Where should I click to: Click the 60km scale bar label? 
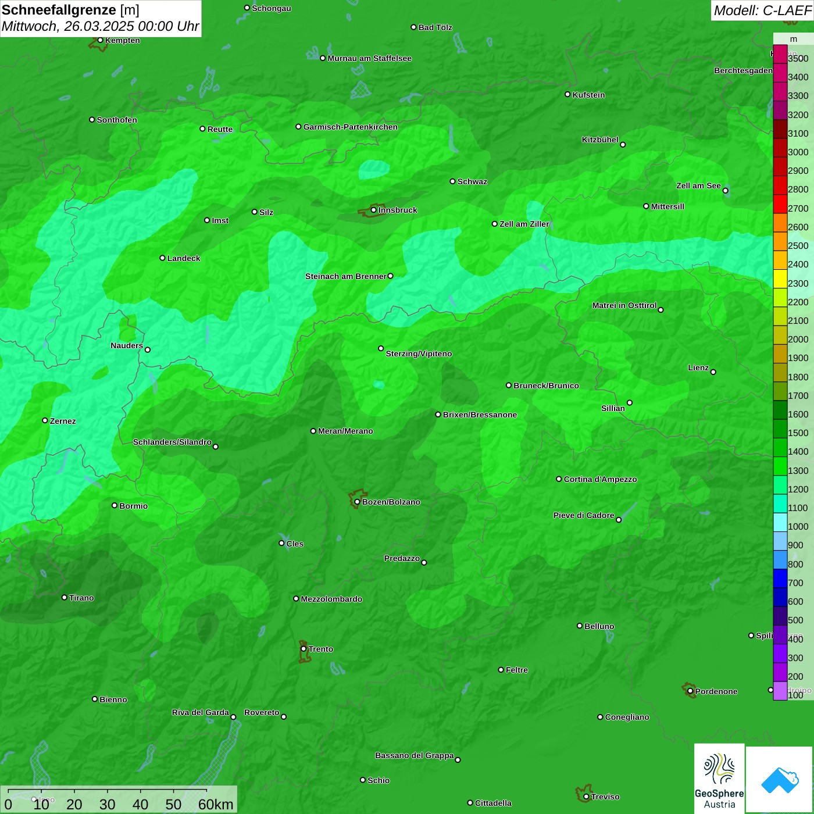pyautogui.click(x=216, y=805)
